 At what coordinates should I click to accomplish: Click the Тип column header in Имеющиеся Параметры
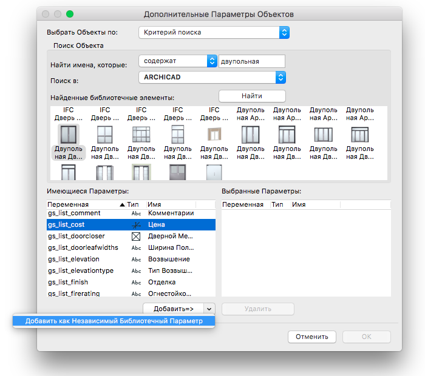136,204
